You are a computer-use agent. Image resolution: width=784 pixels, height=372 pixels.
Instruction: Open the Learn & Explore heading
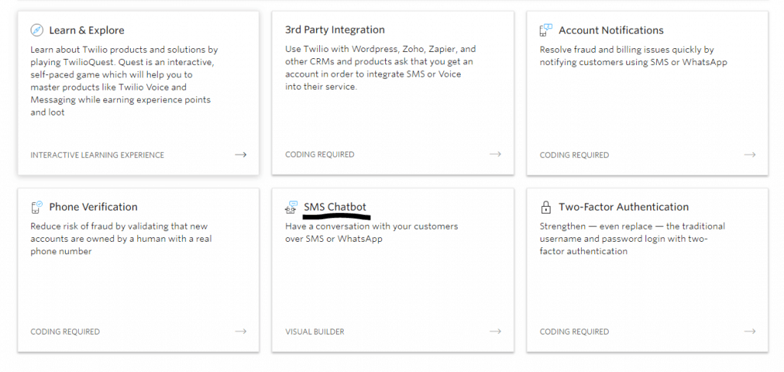(87, 31)
